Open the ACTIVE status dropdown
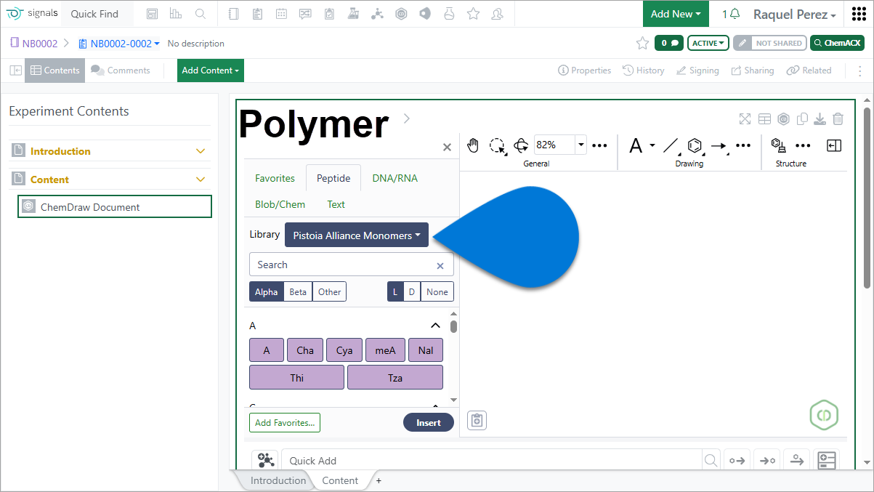Image resolution: width=874 pixels, height=492 pixels. point(708,43)
